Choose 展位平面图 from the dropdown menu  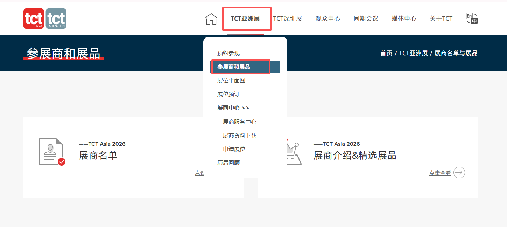pyautogui.click(x=231, y=81)
